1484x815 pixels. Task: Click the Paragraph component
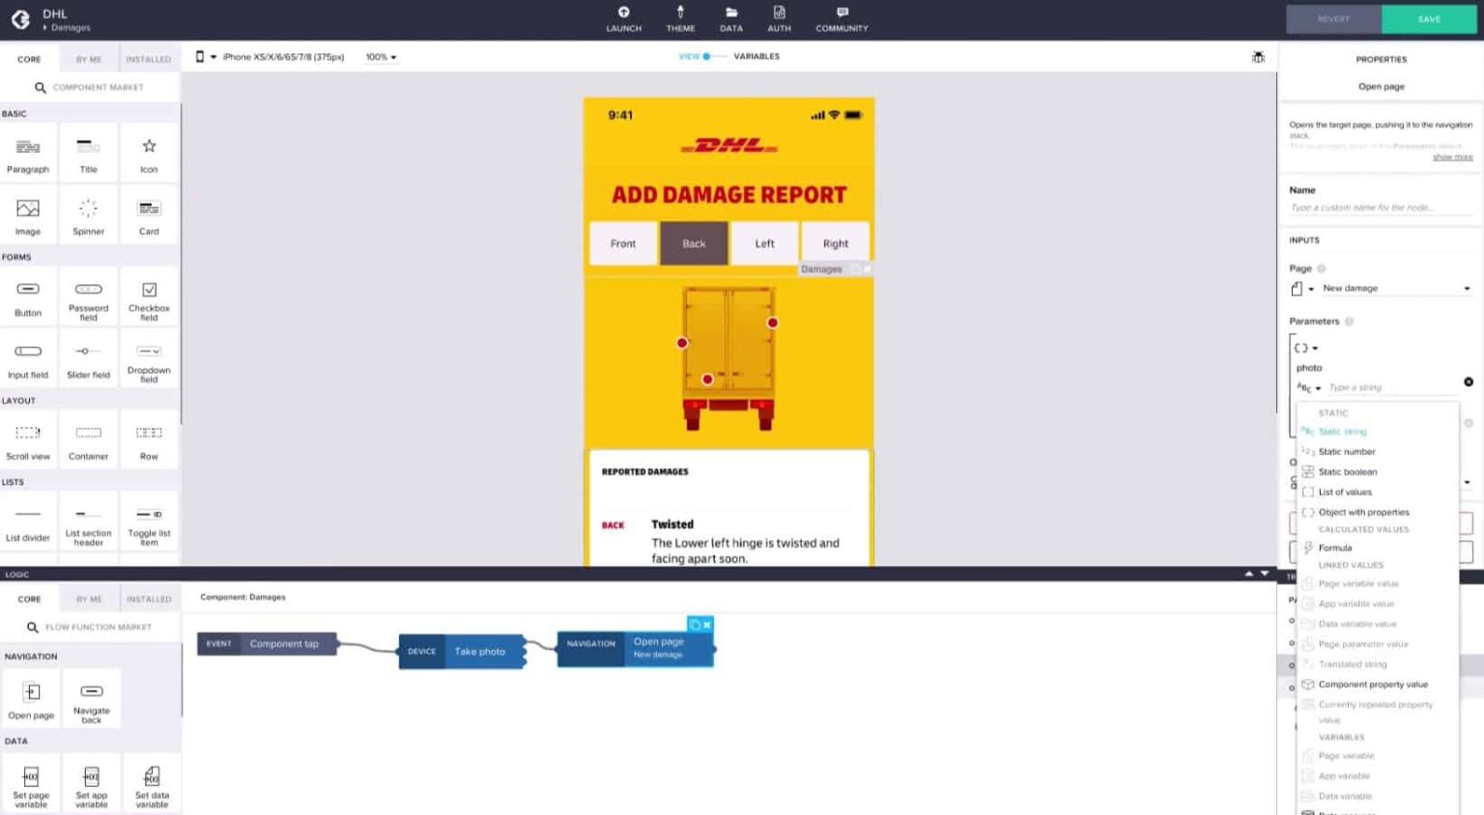pos(28,154)
